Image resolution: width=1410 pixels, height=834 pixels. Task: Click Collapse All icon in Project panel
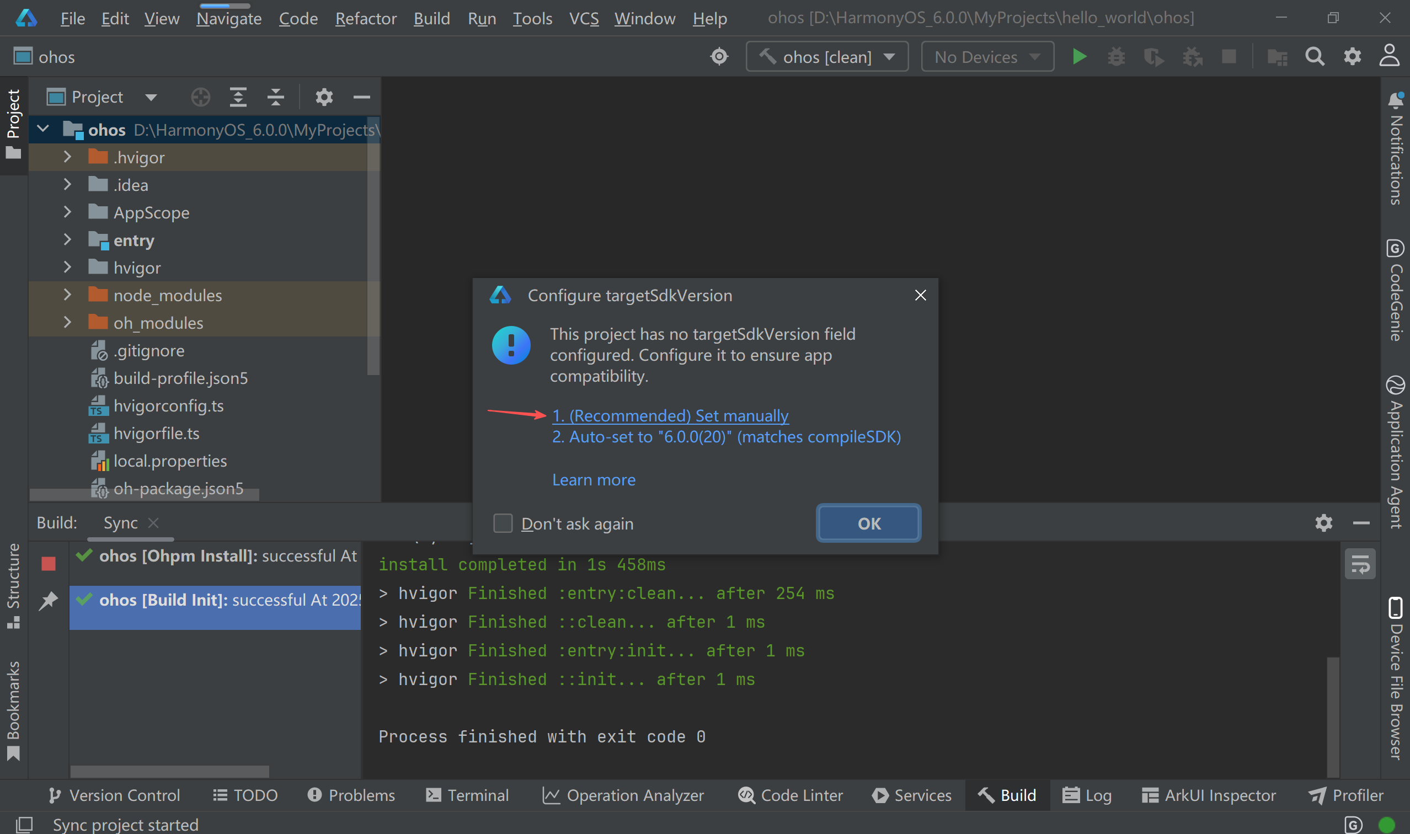275,97
